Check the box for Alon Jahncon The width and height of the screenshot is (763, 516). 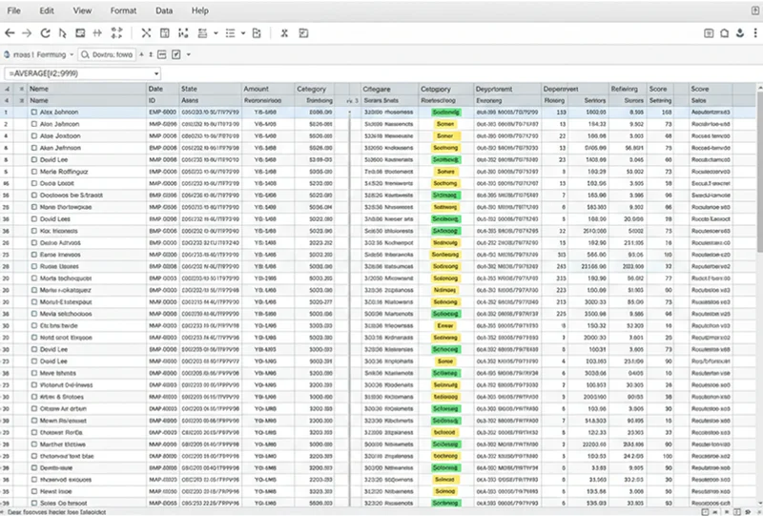[x=34, y=124]
